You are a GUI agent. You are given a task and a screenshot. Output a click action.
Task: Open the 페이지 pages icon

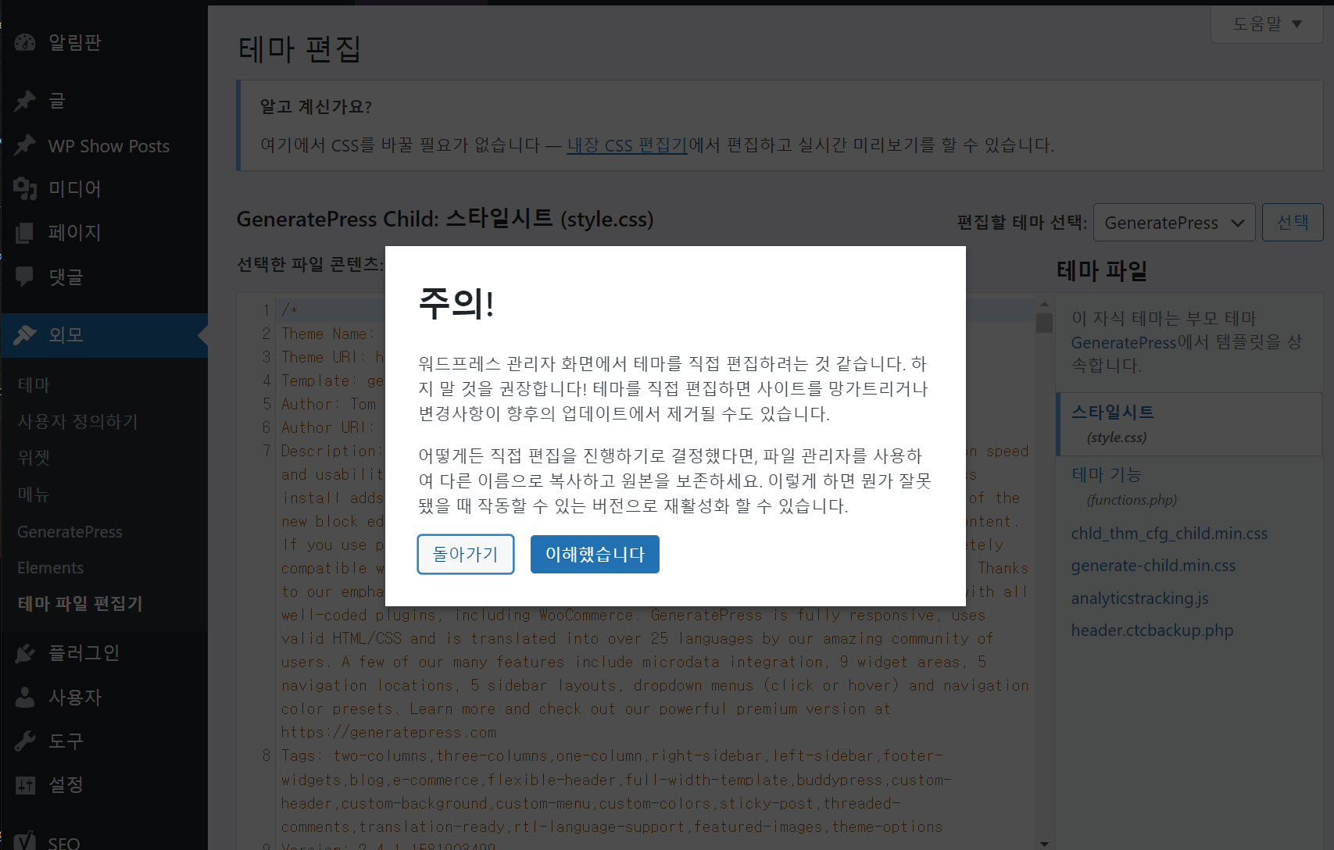[x=24, y=232]
